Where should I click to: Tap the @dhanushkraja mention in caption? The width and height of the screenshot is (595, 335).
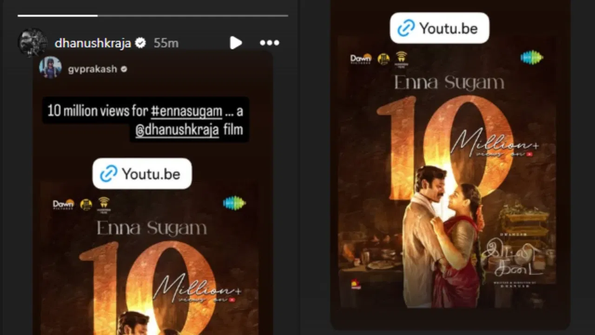[x=177, y=129]
